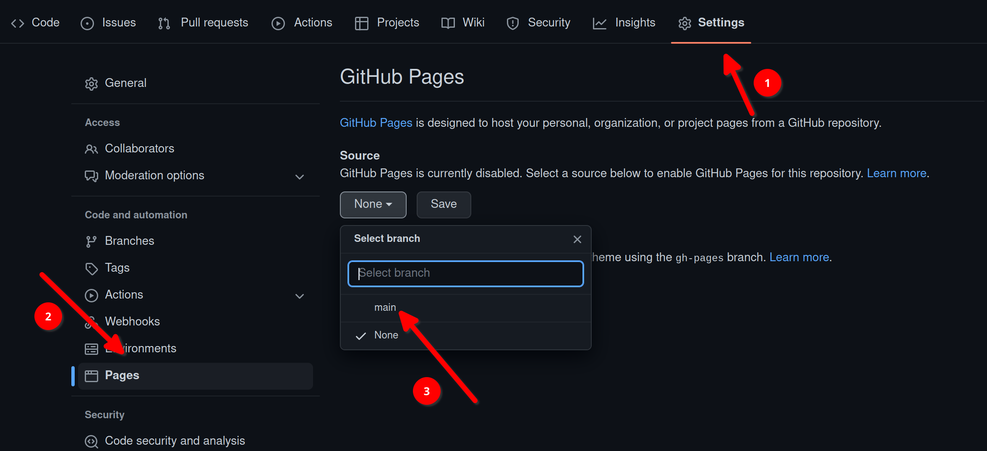Open Webhooks settings
The height and width of the screenshot is (451, 987).
pos(195,322)
